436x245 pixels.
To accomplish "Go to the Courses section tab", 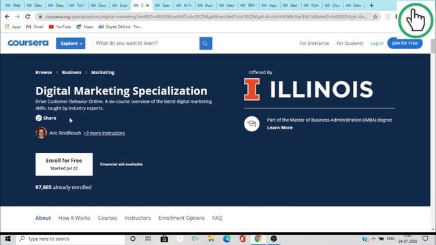I will point(108,218).
